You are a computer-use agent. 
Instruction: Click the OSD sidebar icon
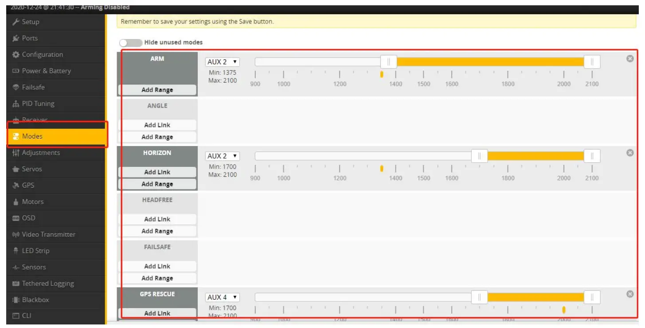tap(16, 218)
